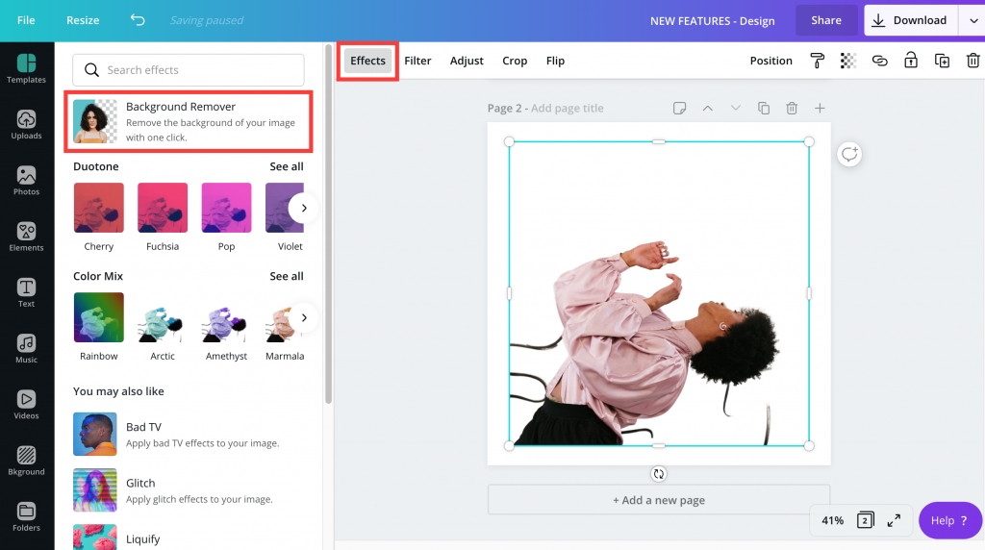Open the Elements sidebar panel
Image resolution: width=985 pixels, height=550 pixels.
[27, 237]
